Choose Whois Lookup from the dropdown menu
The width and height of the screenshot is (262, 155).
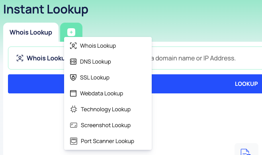[108, 46]
